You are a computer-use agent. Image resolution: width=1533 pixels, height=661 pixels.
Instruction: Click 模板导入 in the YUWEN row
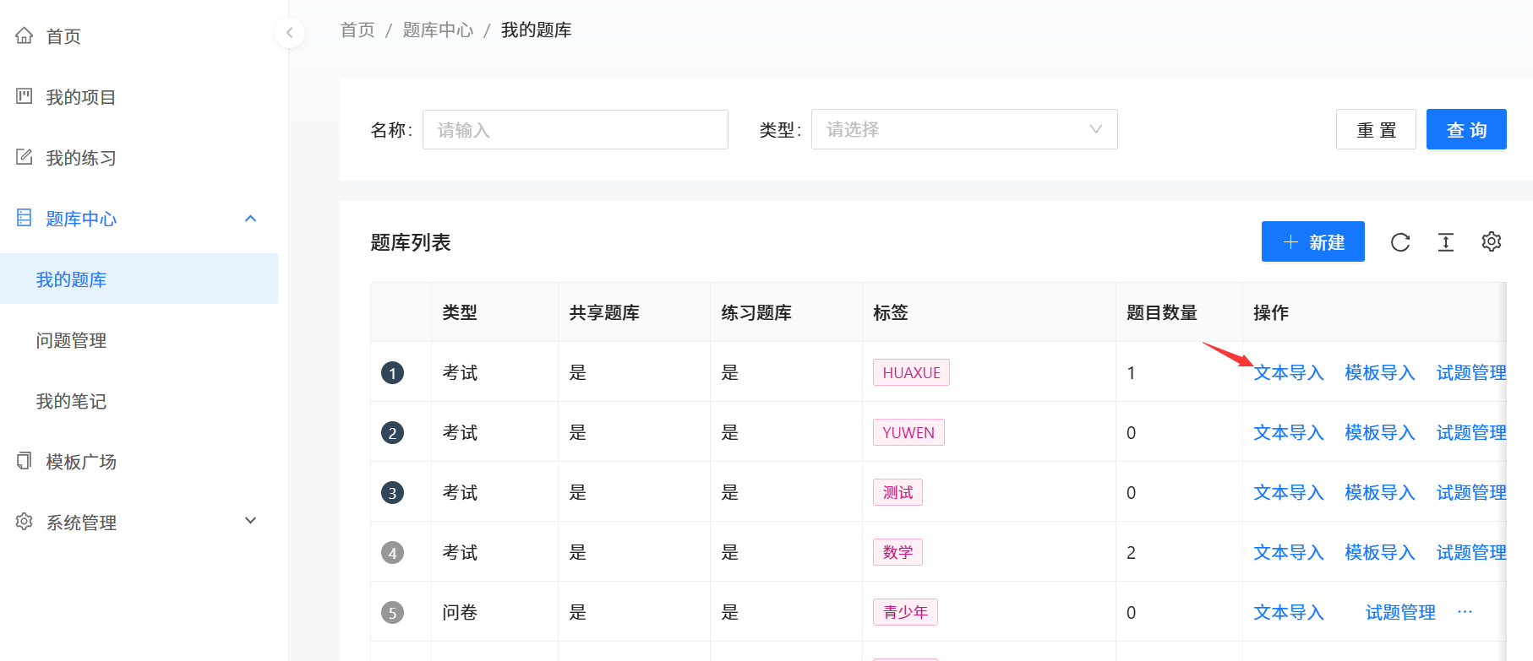pos(1379,432)
